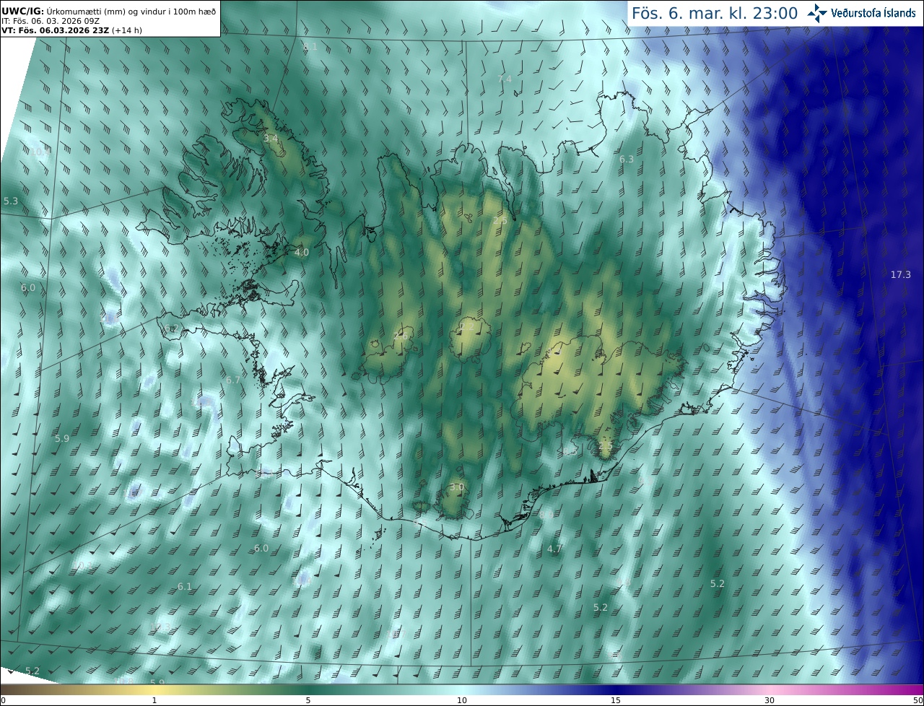Click the 1 tick on the colour scale
The height and width of the screenshot is (706, 924).
[x=154, y=700]
